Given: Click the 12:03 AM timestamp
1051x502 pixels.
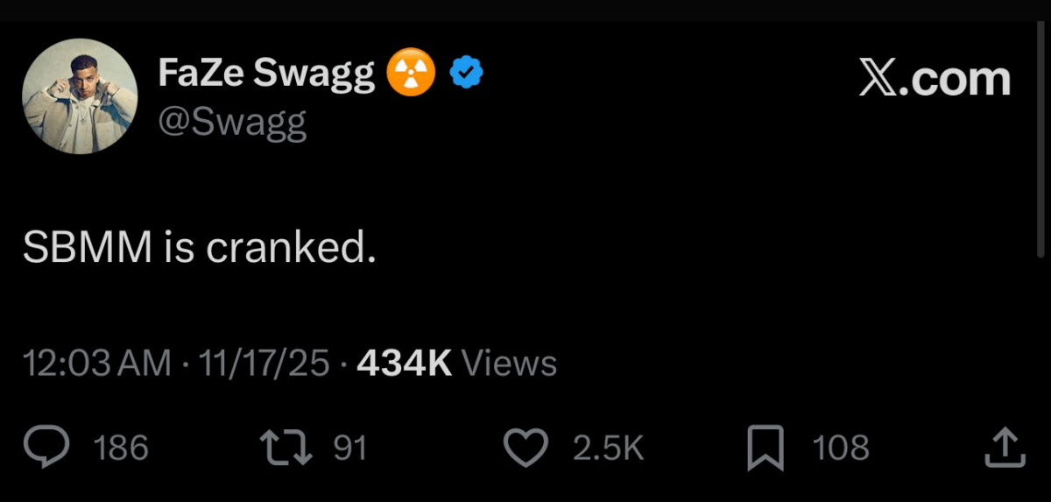Looking at the screenshot, I should (96, 363).
